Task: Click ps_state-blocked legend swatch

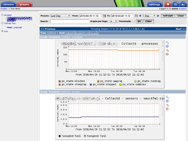Action: pos(60,81)
